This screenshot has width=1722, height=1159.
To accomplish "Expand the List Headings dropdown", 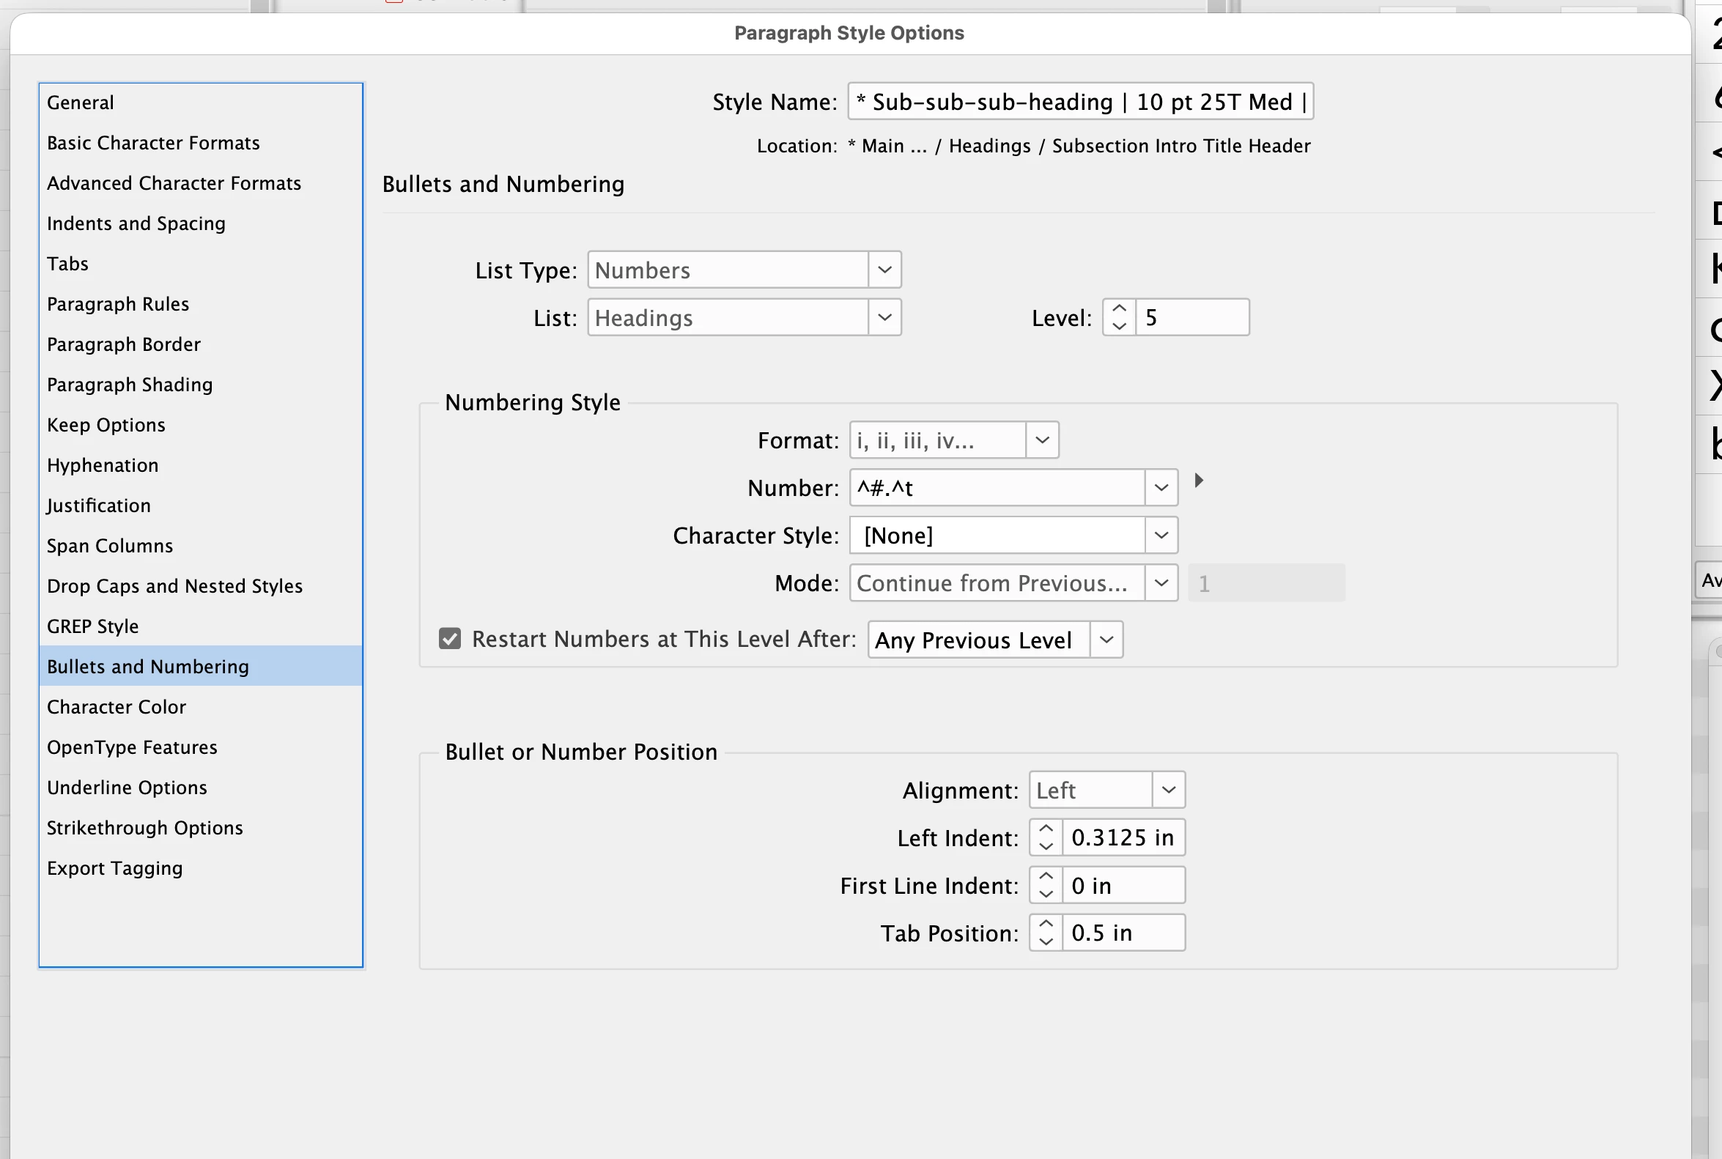I will click(x=744, y=317).
